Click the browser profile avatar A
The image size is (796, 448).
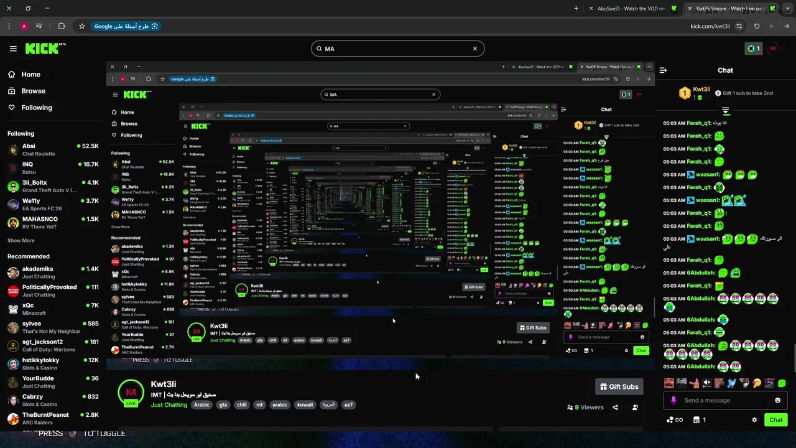(24, 26)
